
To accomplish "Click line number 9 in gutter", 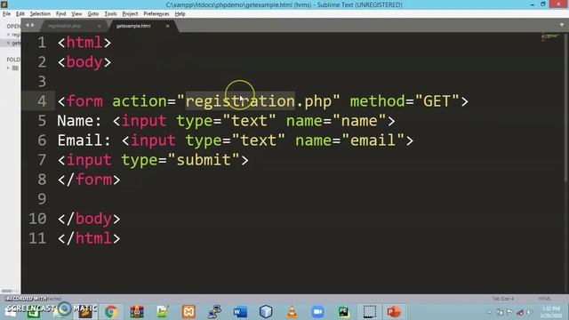I will (42, 199).
